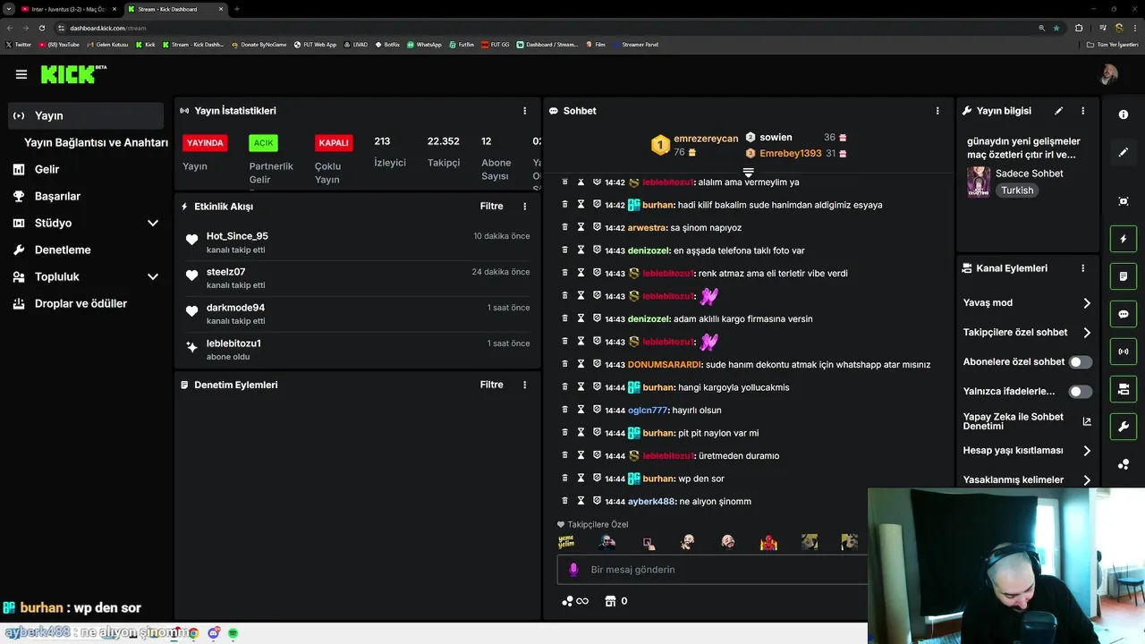
Task: Select the 'yeme yelim' emote
Action: [566, 542]
